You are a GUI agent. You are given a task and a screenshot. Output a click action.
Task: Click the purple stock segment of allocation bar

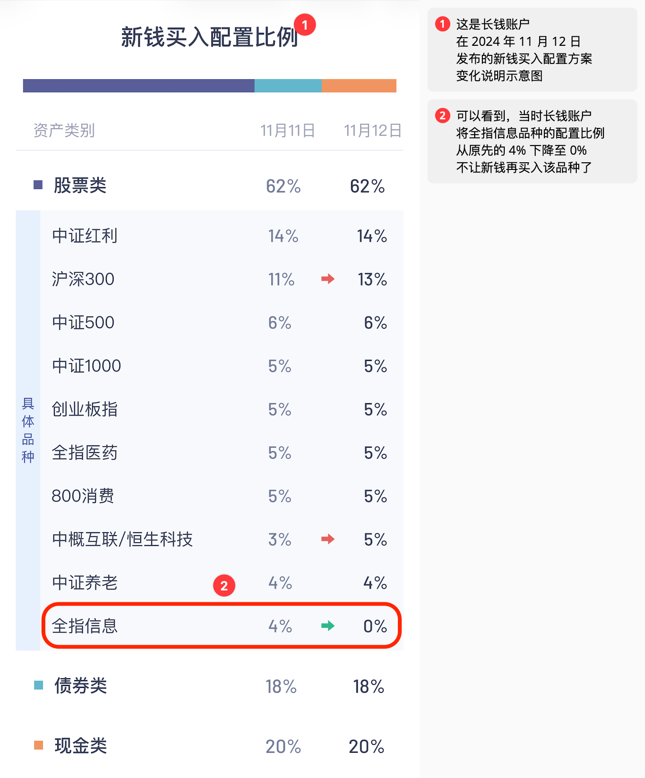point(139,86)
